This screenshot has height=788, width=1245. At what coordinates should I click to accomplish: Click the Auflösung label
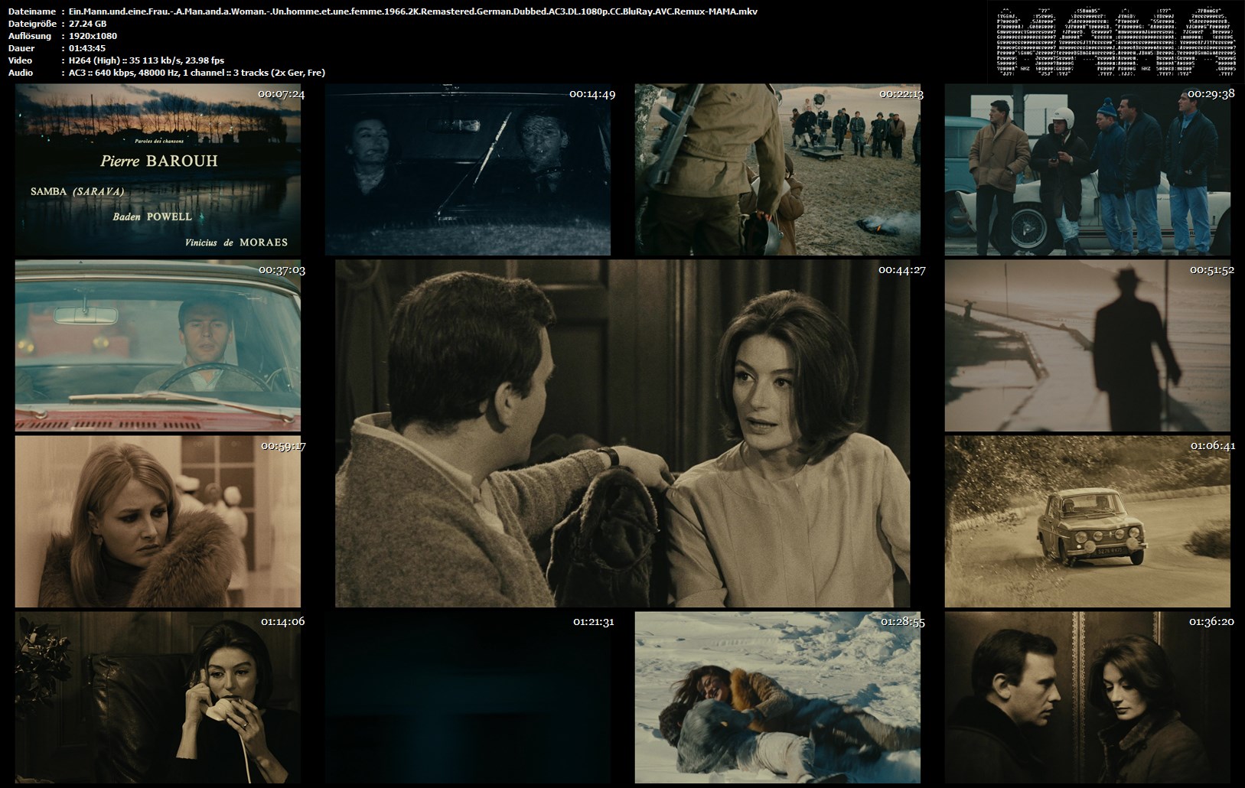click(30, 36)
